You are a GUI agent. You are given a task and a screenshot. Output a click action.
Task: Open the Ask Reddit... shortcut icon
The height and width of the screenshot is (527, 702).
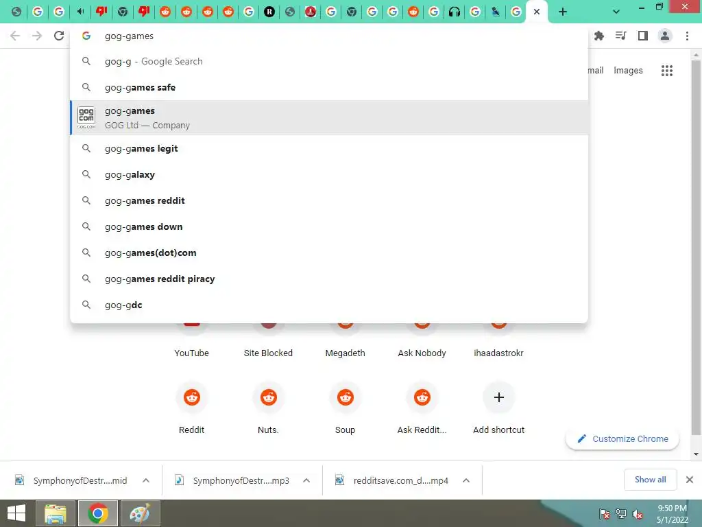pos(422,397)
